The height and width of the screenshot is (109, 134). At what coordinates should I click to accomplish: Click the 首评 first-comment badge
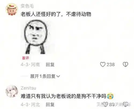(x=25, y=58)
